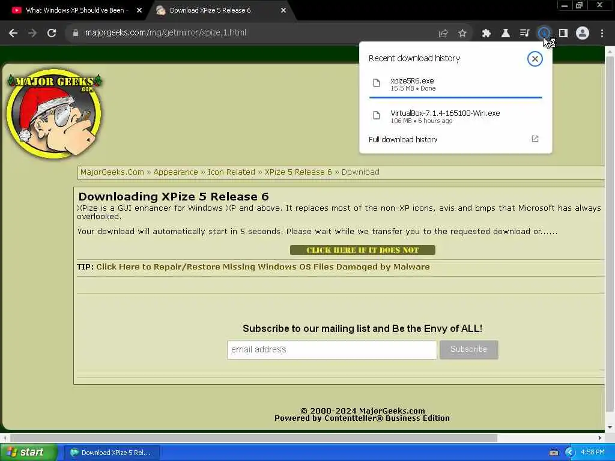Click the CLICK HERE IF IT DOES NOT button
615x461 pixels.
click(x=362, y=250)
